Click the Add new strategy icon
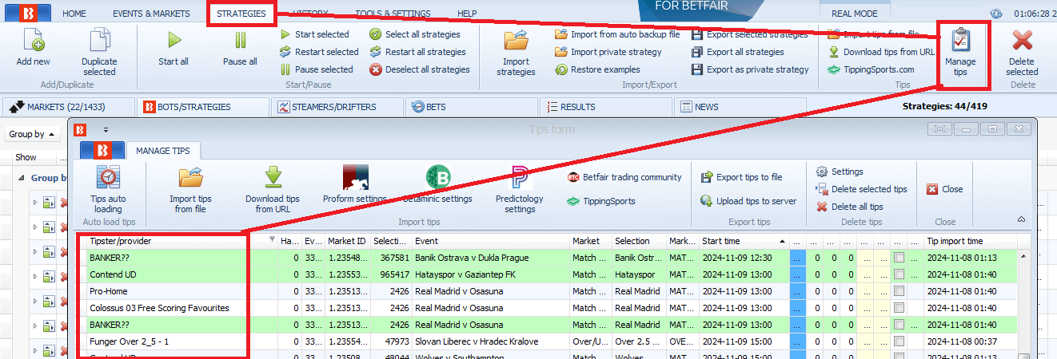Image resolution: width=1057 pixels, height=359 pixels. pos(33,40)
